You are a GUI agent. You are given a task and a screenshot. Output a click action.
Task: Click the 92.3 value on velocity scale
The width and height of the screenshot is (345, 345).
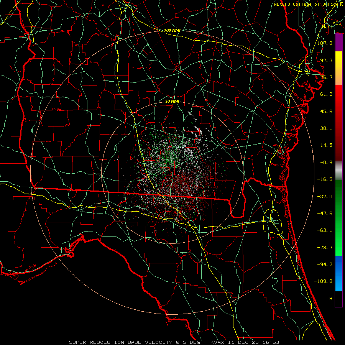pos(326,60)
